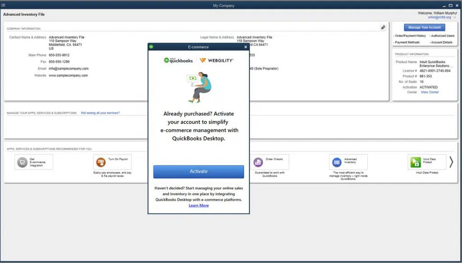Click the Legal Name & Address label

pyautogui.click(x=217, y=37)
